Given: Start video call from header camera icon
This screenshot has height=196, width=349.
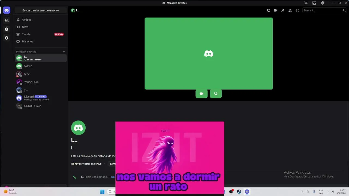Looking at the screenshot, I should click(x=276, y=10).
